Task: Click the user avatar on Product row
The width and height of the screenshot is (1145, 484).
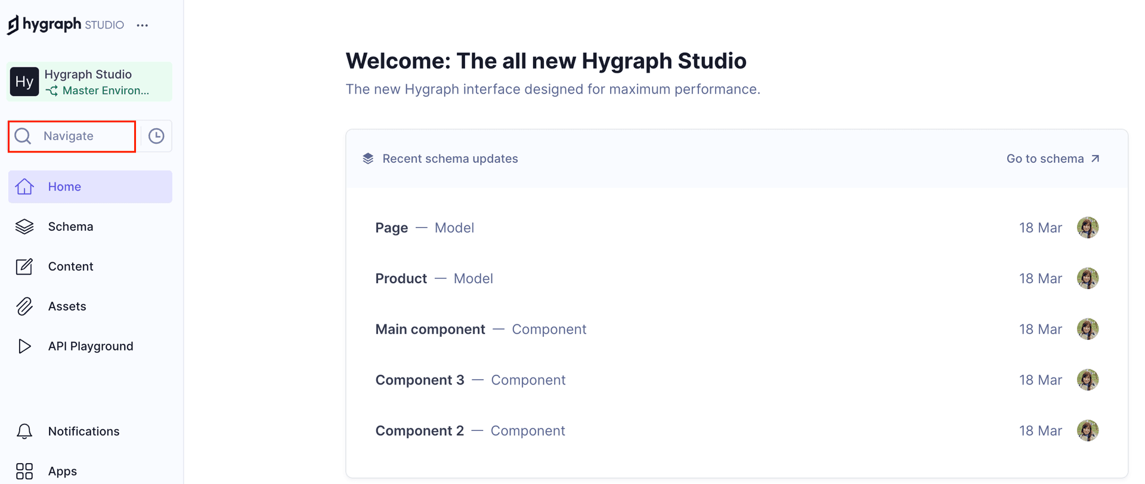Action: coord(1088,278)
